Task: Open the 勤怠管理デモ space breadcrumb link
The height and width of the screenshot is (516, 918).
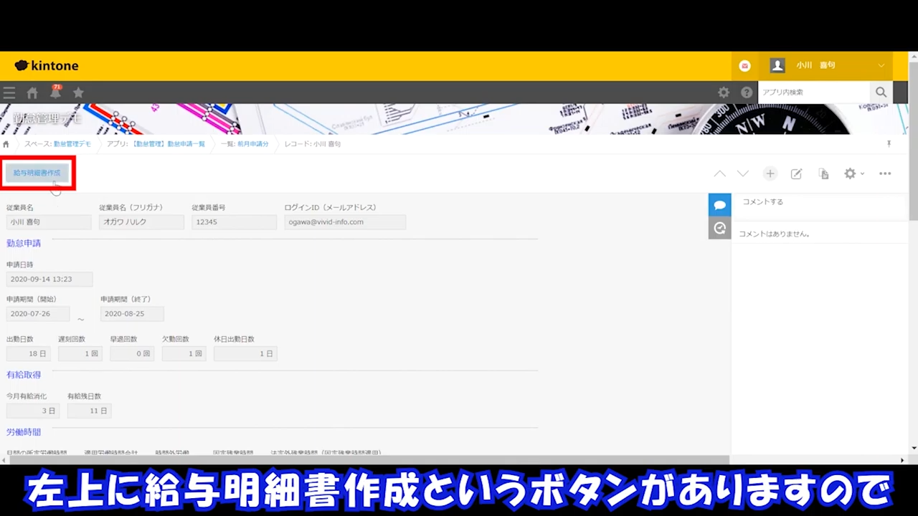Action: coord(57,144)
